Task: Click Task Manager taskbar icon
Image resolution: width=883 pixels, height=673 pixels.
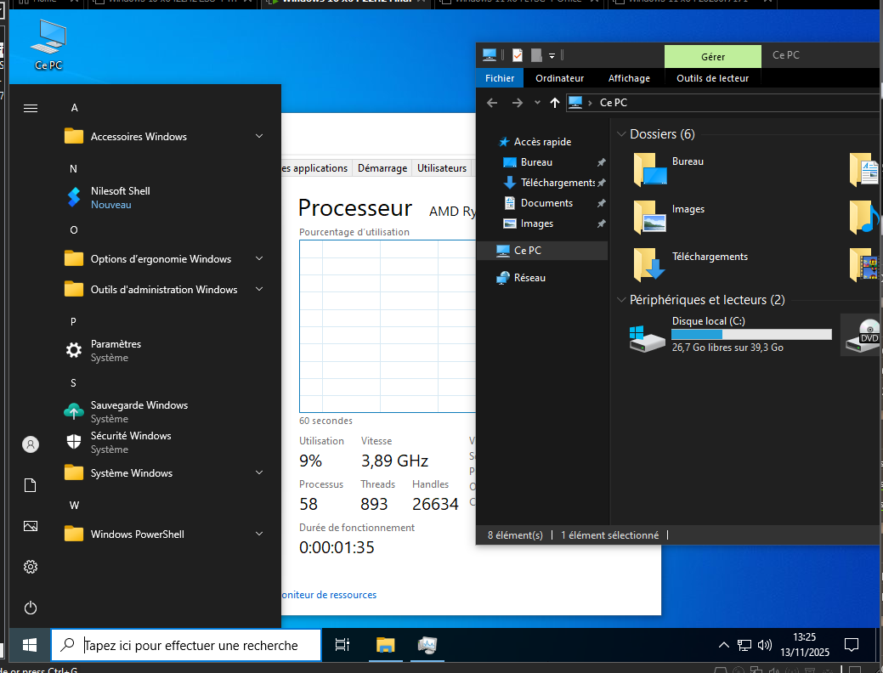Action: point(427,645)
